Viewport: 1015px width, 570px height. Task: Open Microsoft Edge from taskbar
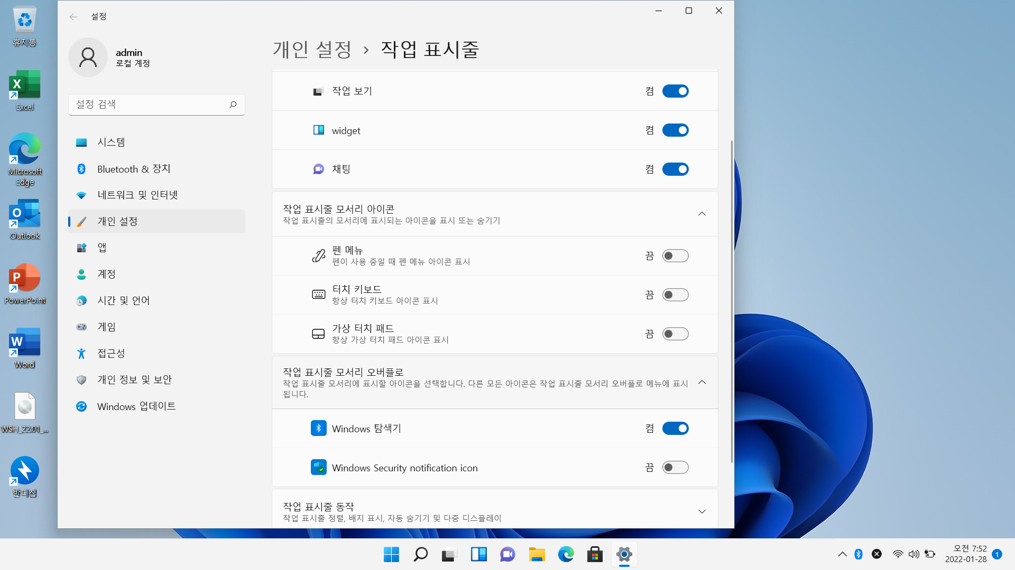(566, 555)
